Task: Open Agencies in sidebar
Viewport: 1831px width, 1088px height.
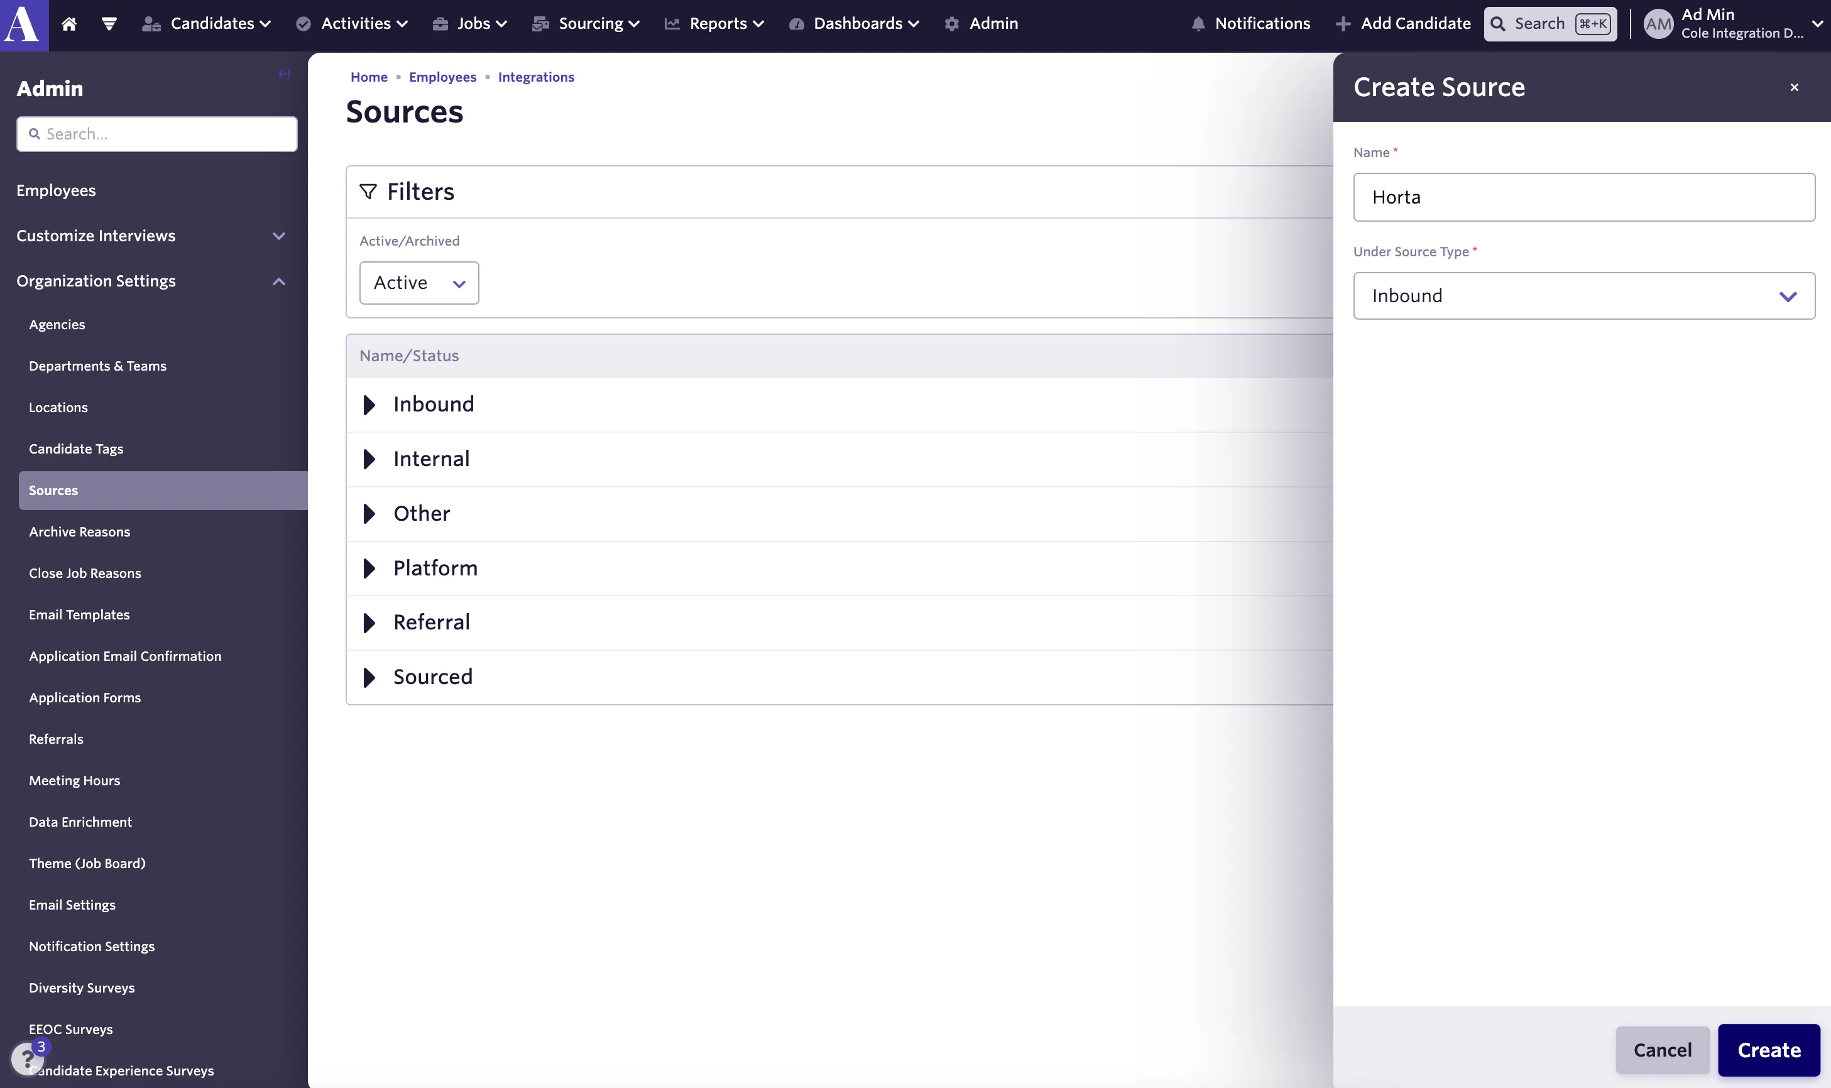Action: pyautogui.click(x=57, y=325)
